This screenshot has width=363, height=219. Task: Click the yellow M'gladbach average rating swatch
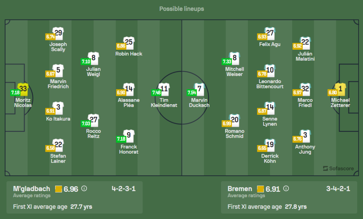(58, 189)
